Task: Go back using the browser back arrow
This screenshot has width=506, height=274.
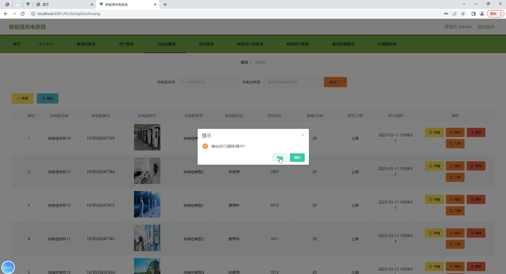Action: tap(6, 14)
